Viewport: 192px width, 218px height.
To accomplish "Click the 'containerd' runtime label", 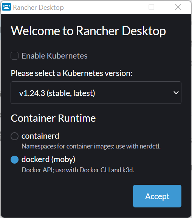I will click(40, 136).
